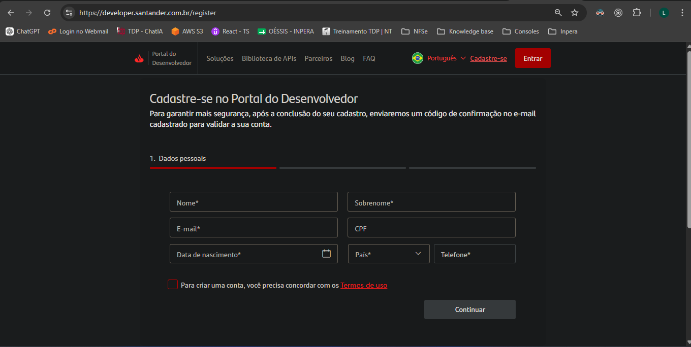Viewport: 691px width, 347px height.
Task: Open Chrome three-dot menu
Action: tap(682, 13)
